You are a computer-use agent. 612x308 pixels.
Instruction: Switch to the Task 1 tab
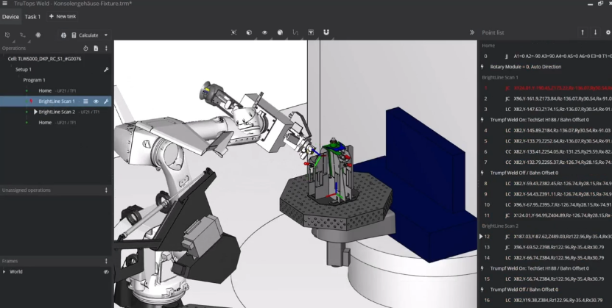coord(32,16)
